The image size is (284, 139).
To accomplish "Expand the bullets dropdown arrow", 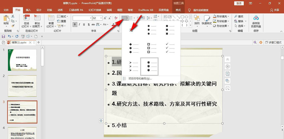I will click(x=128, y=18).
